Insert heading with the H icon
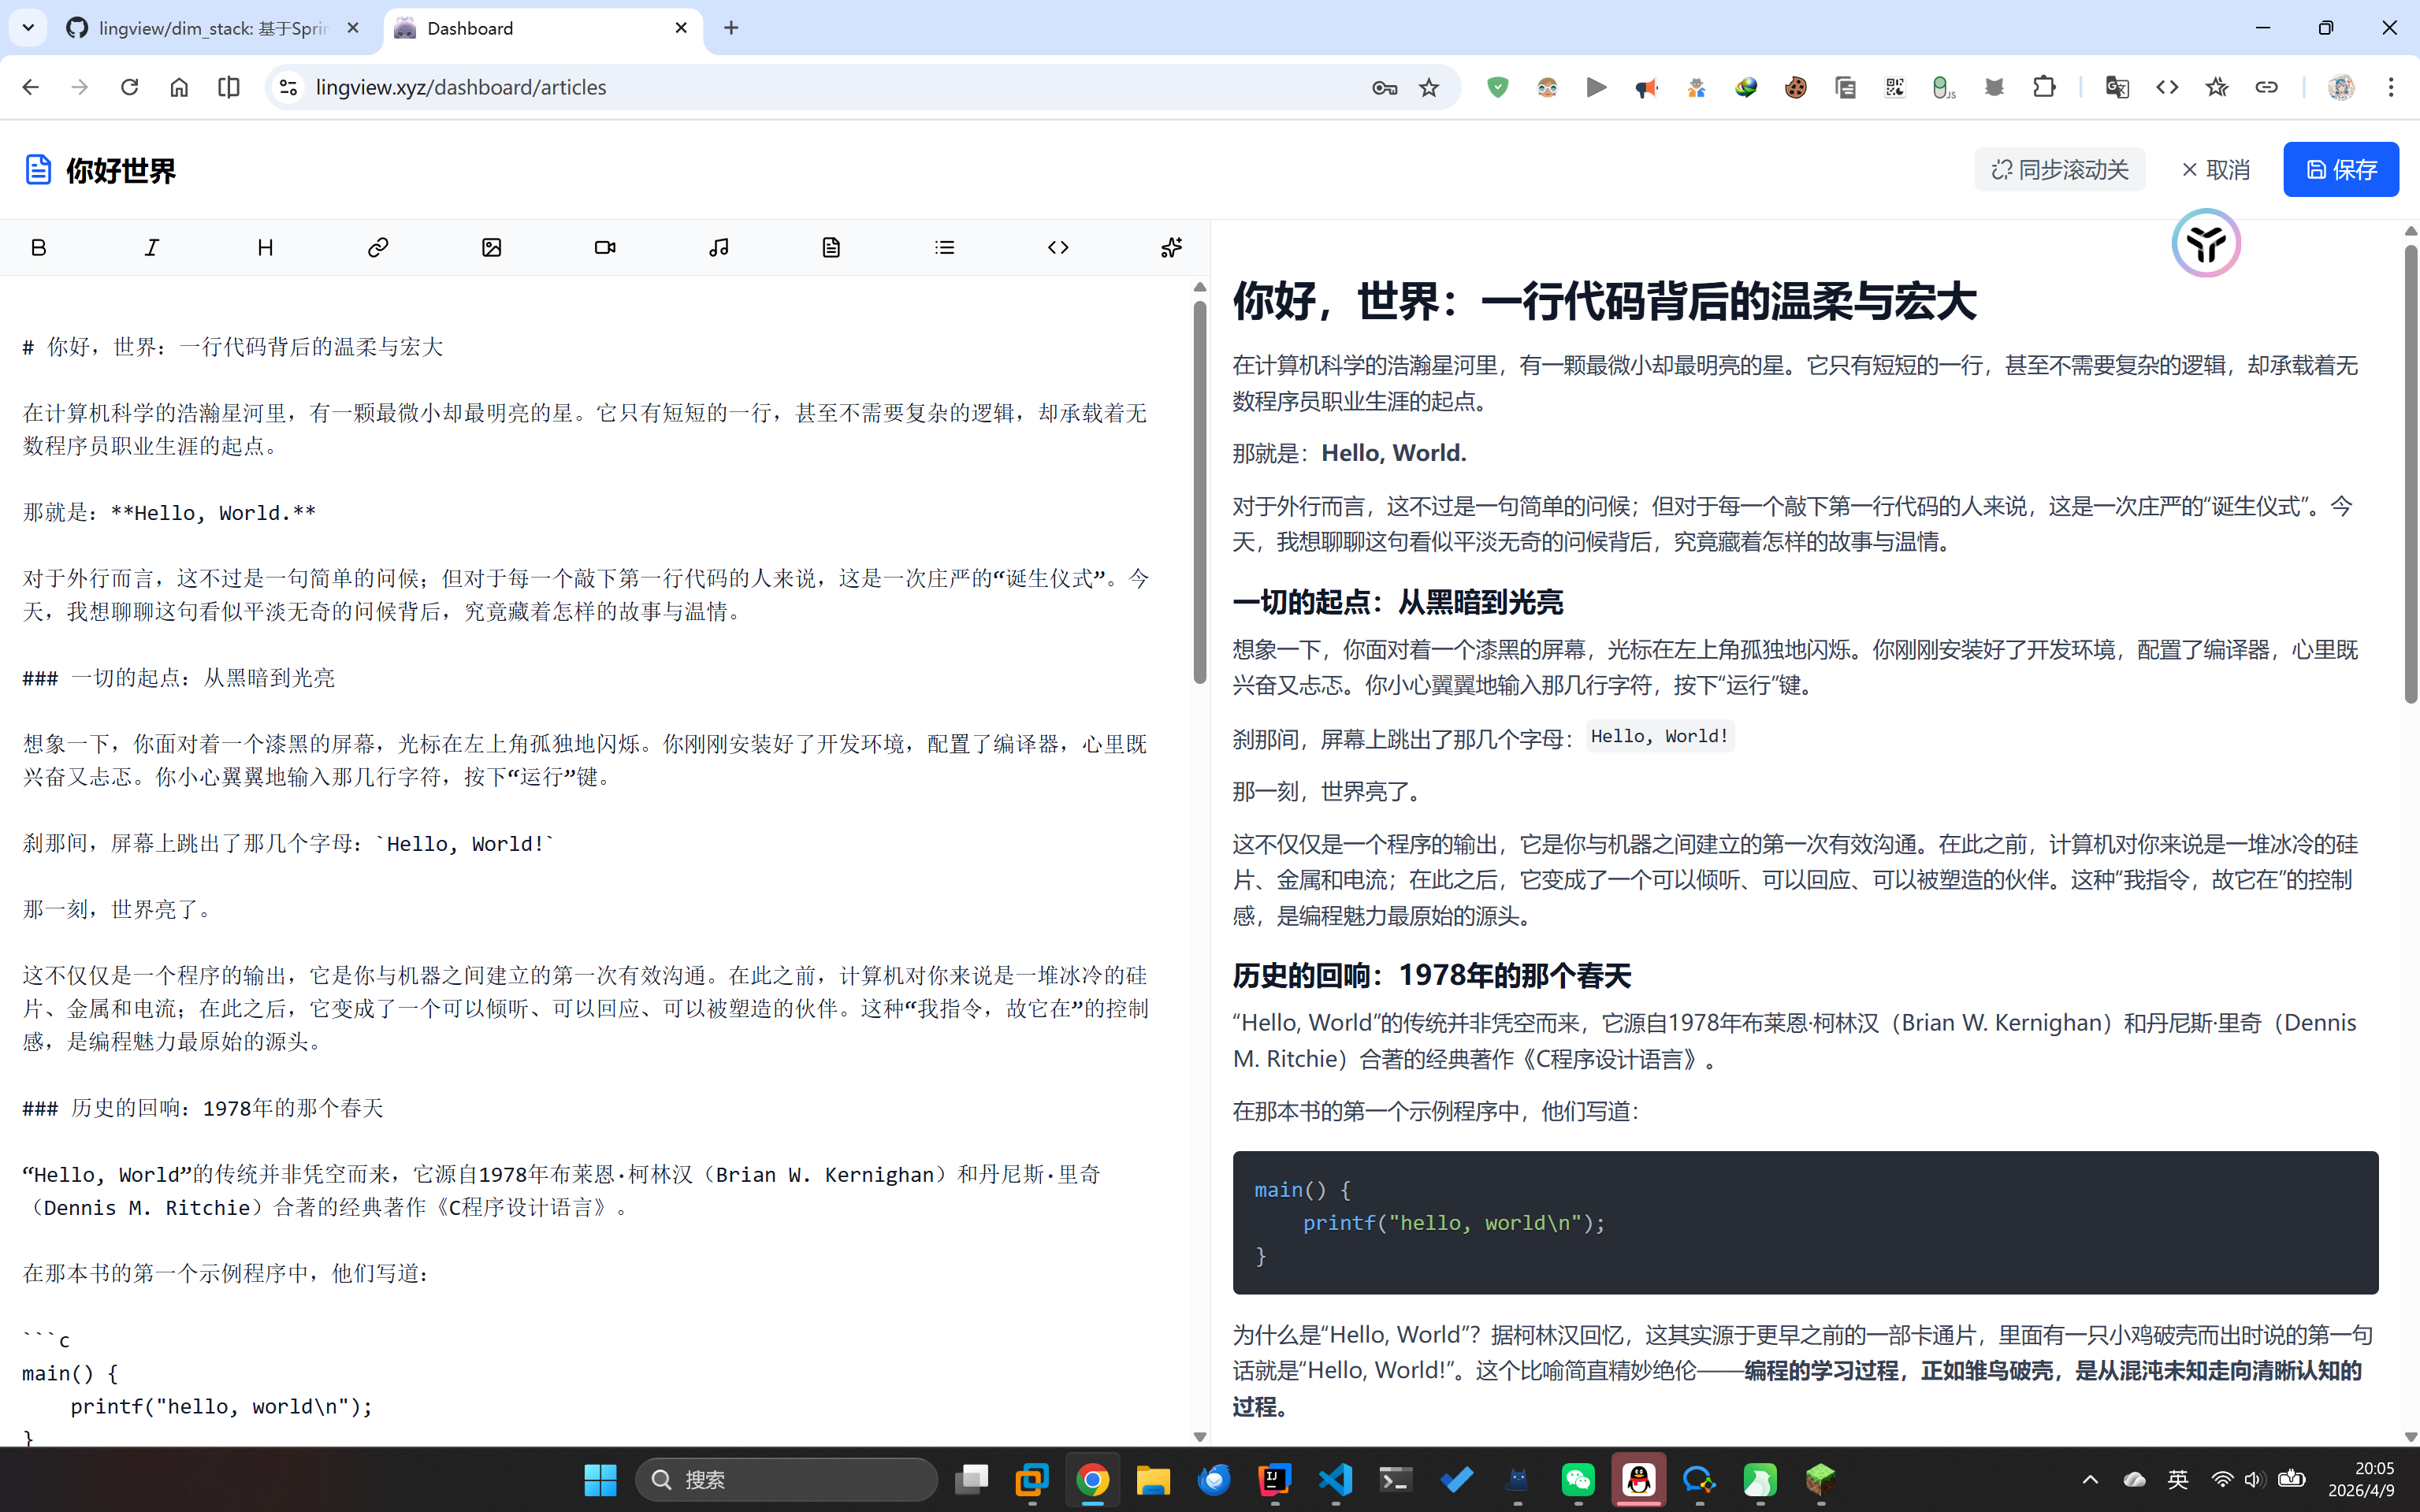The image size is (2420, 1512). (265, 247)
